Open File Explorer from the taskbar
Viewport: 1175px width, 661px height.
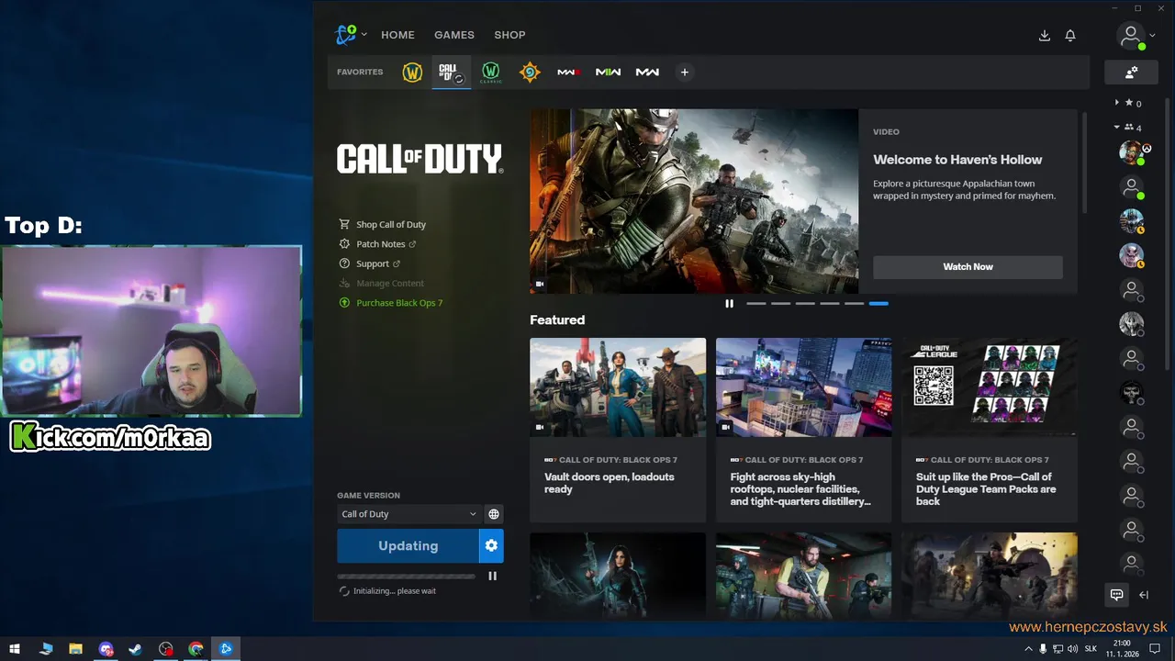pyautogui.click(x=75, y=649)
